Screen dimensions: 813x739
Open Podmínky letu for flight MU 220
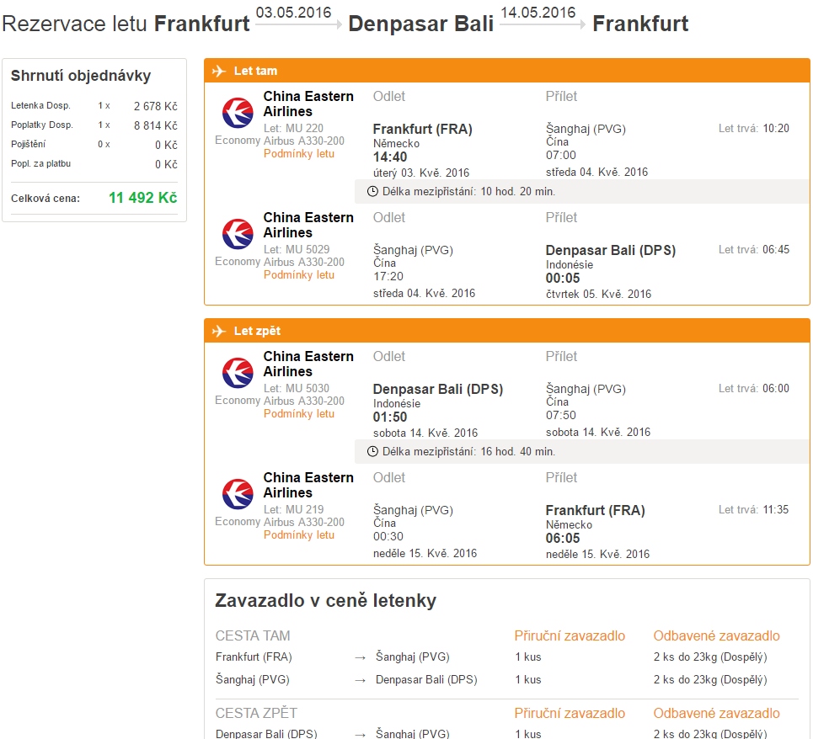coord(298,154)
